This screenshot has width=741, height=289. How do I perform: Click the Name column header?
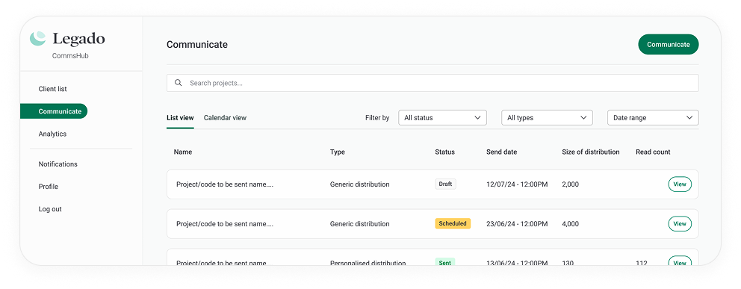click(183, 152)
